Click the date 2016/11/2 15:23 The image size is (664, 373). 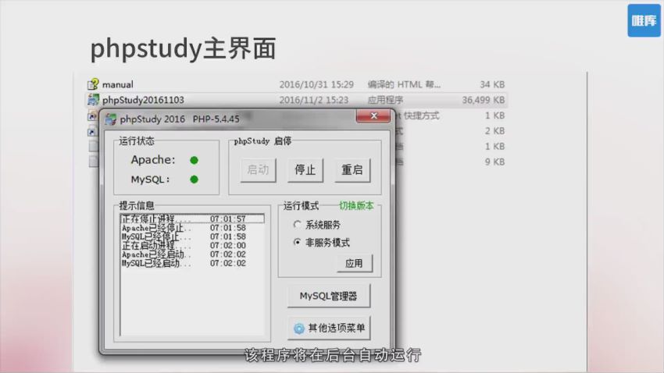pyautogui.click(x=314, y=100)
